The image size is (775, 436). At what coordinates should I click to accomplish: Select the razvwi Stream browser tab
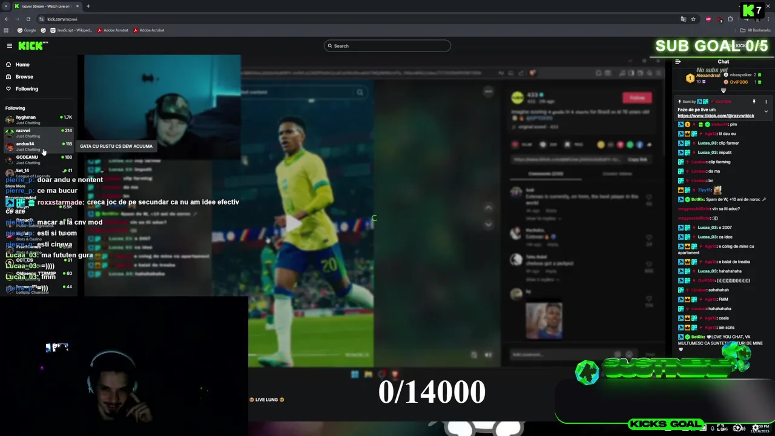pyautogui.click(x=47, y=6)
